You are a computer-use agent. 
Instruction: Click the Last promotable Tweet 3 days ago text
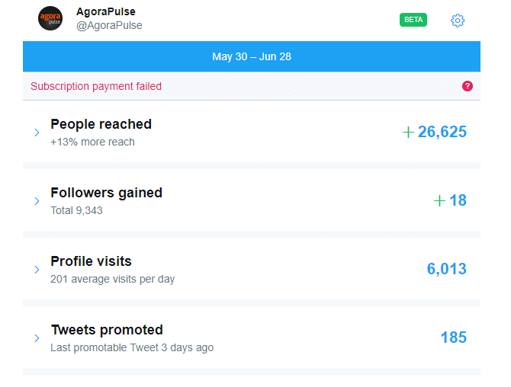point(132,347)
